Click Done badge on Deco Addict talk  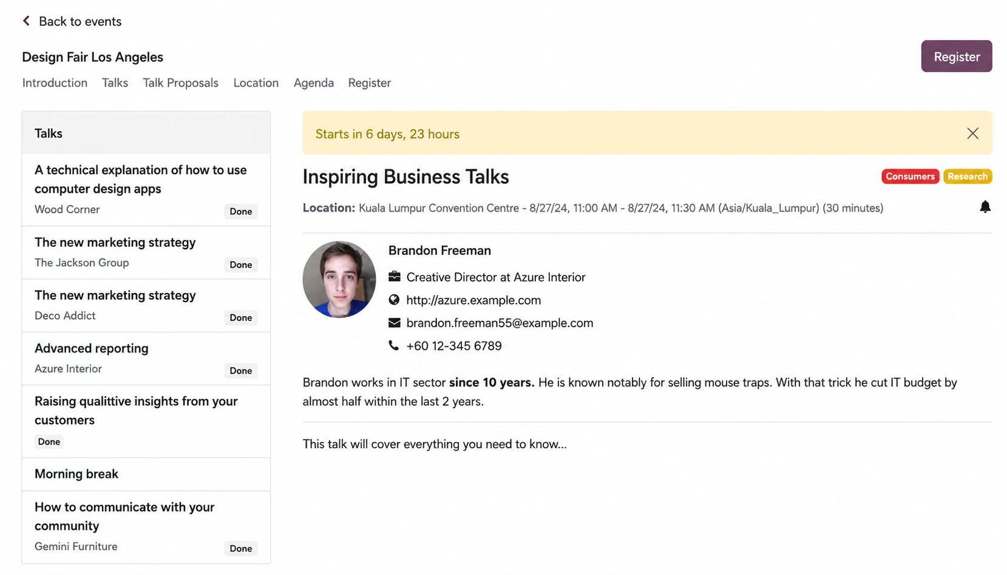click(x=241, y=317)
